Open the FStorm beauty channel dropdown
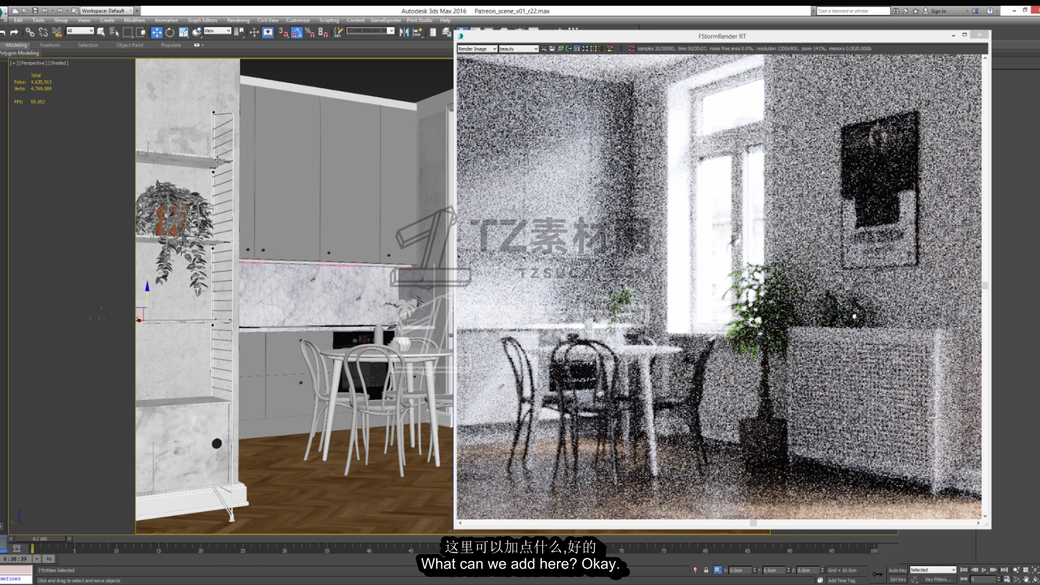 (x=518, y=49)
